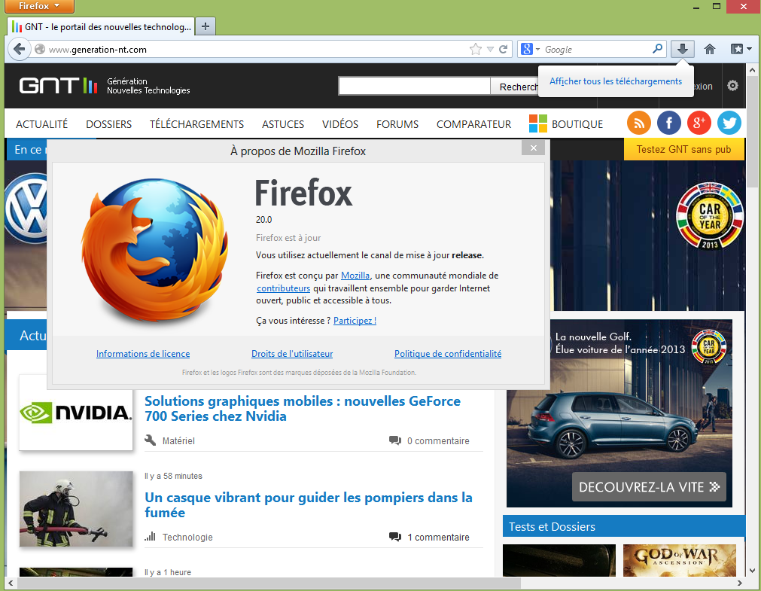Expand the Google search engine selector
This screenshot has height=591, width=761.
pos(530,50)
